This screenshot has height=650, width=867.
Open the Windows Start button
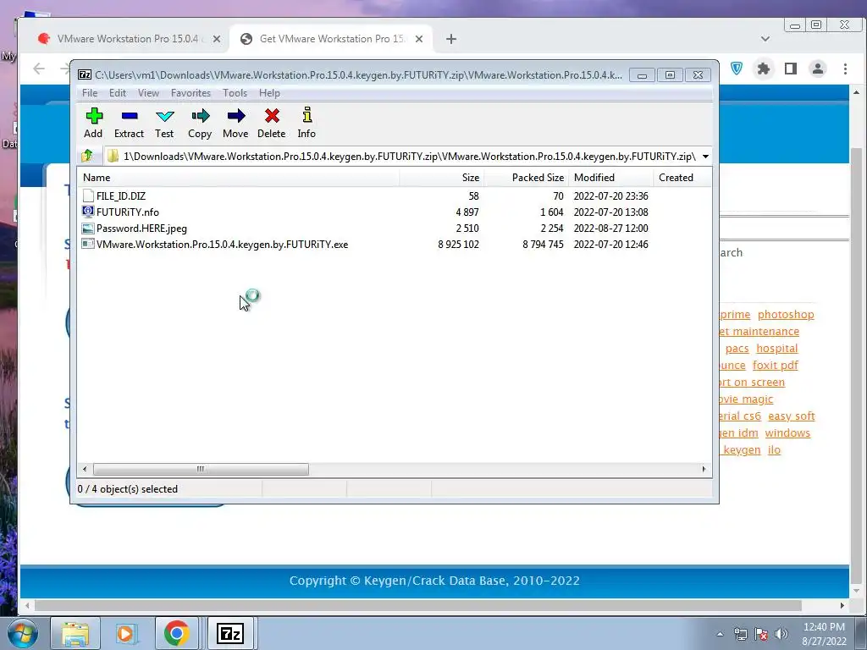pyautogui.click(x=22, y=633)
